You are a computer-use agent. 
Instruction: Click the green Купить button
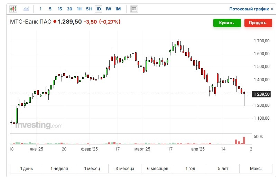227,23
